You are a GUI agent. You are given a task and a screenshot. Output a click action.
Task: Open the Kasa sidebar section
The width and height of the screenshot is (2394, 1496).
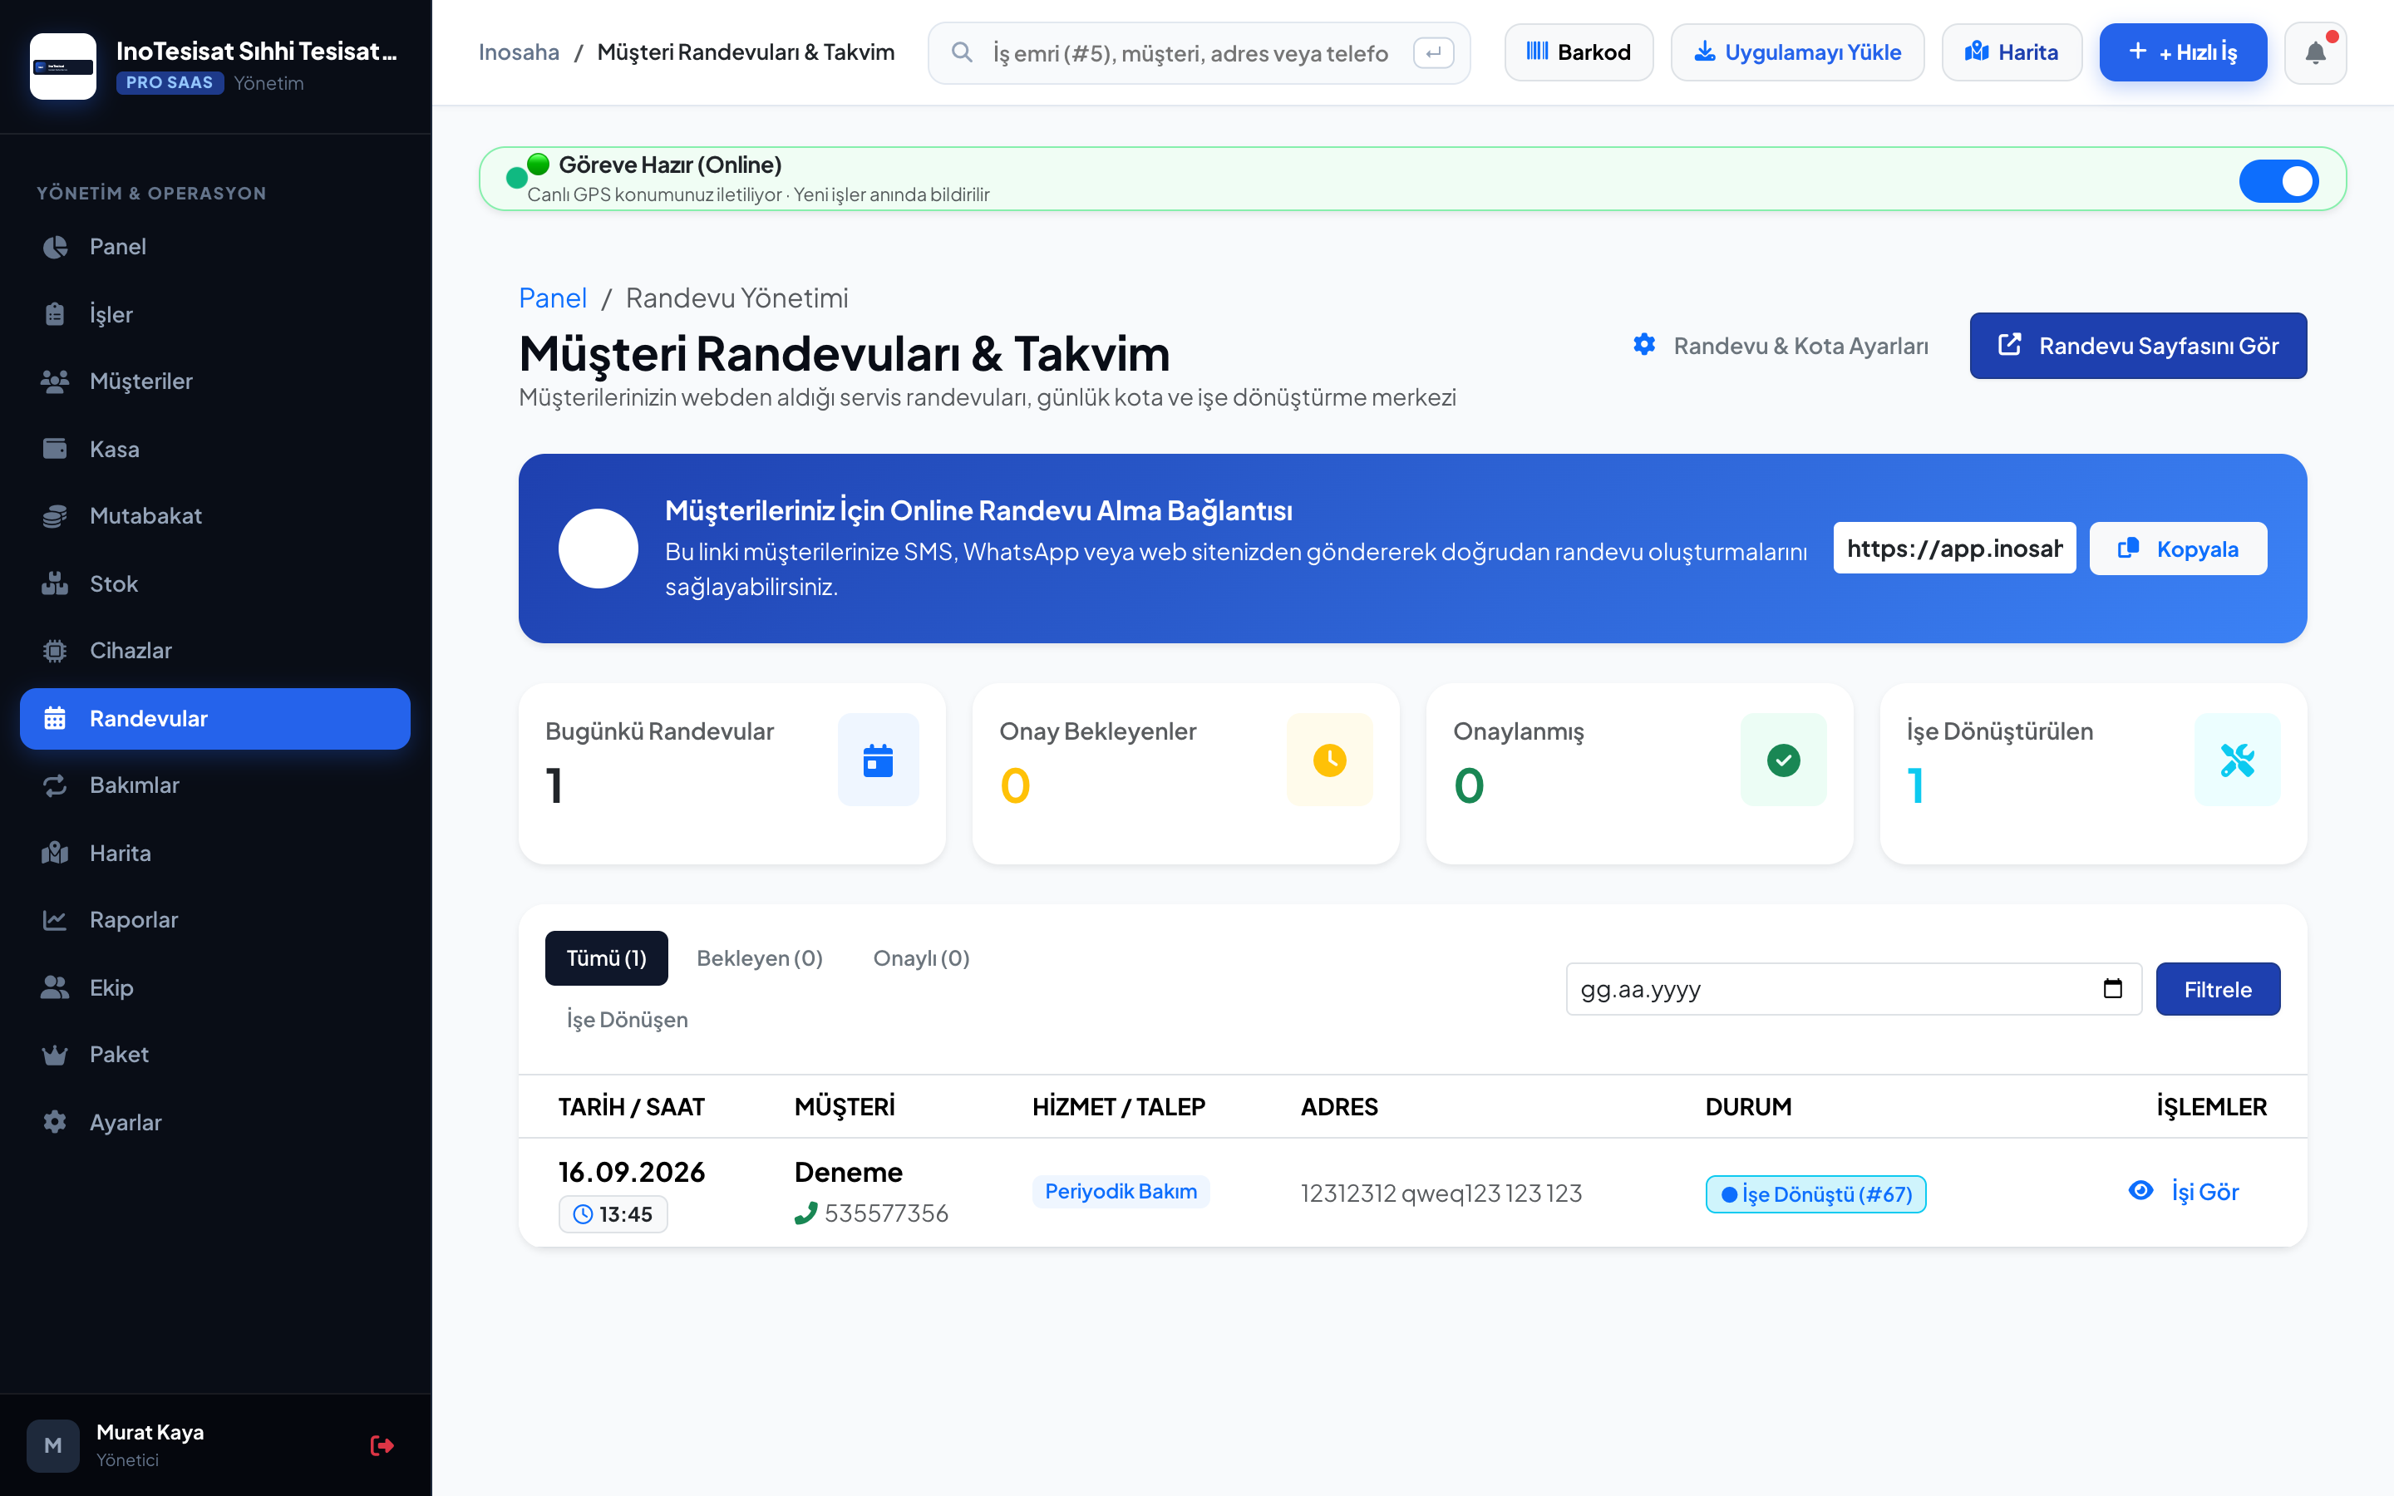[214, 448]
